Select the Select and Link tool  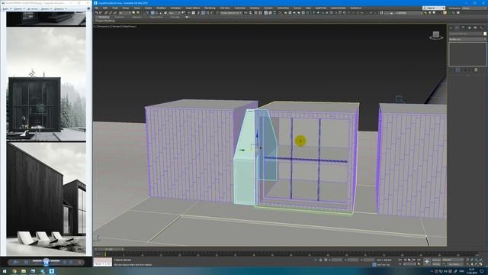[106, 13]
